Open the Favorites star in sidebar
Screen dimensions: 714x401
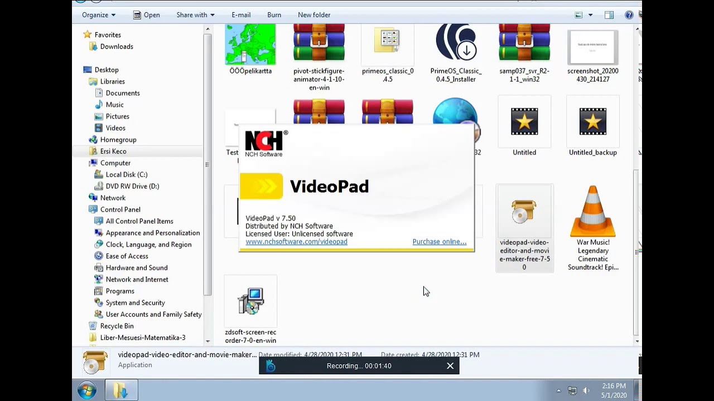pyautogui.click(x=87, y=35)
